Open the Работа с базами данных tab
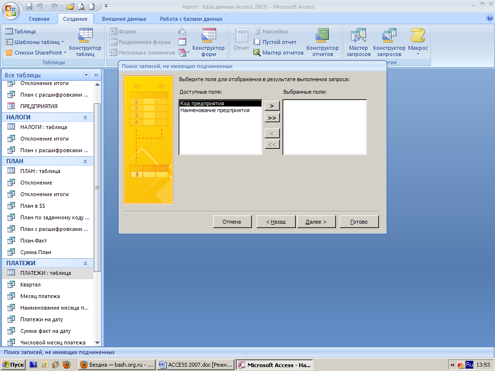 click(x=191, y=19)
